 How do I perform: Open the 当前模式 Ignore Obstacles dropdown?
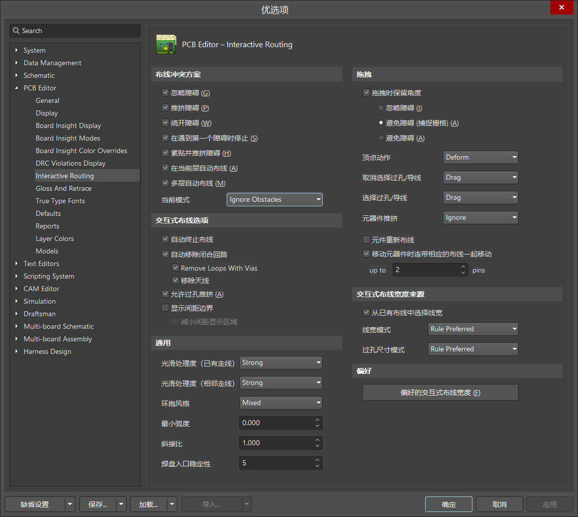[x=274, y=200]
